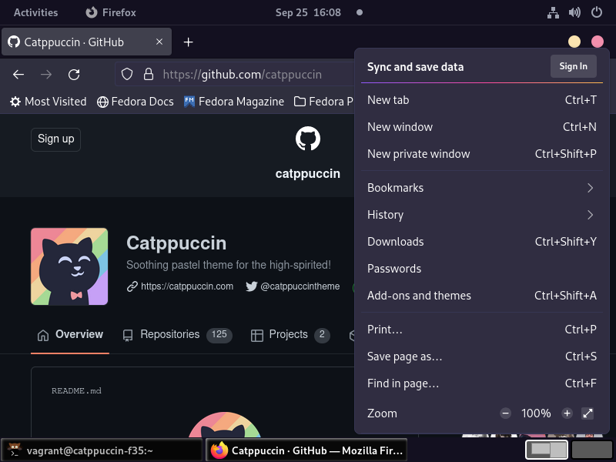Zoom out with the minus button
The height and width of the screenshot is (462, 616).
tap(506, 413)
